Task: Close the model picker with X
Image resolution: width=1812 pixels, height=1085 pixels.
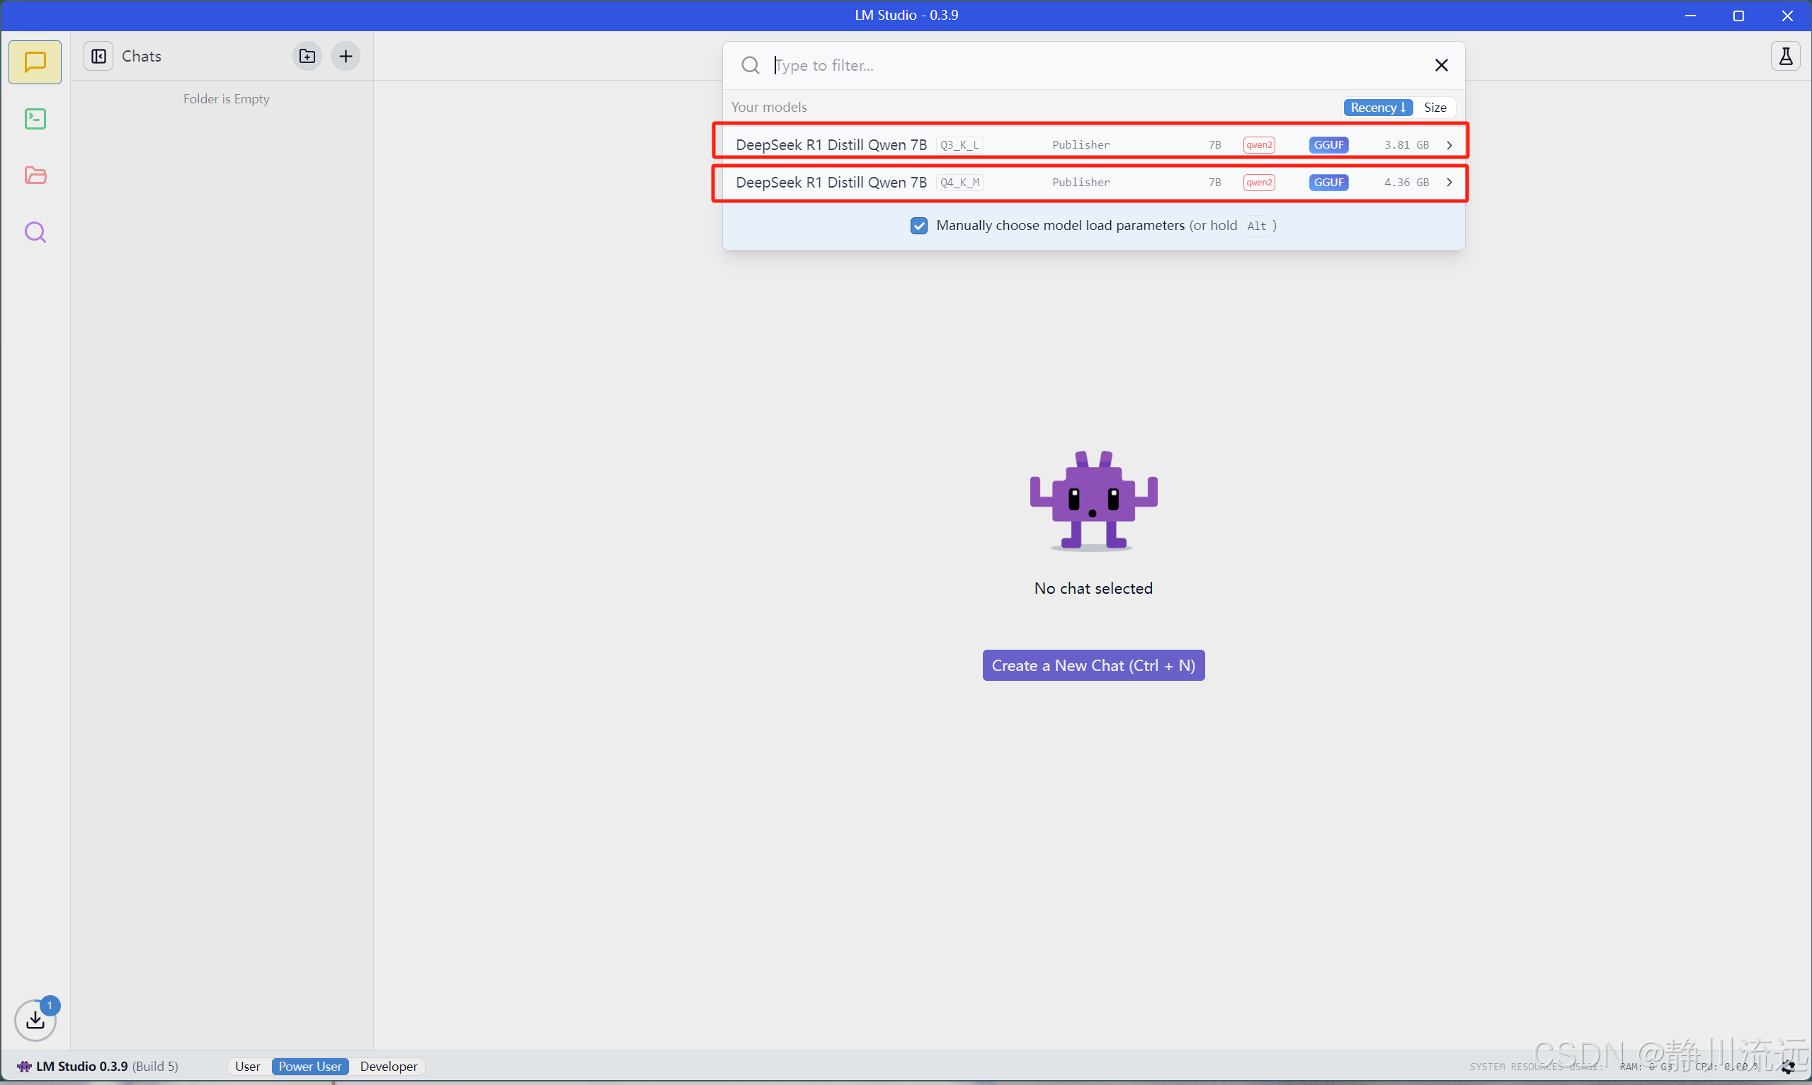Action: (1441, 65)
